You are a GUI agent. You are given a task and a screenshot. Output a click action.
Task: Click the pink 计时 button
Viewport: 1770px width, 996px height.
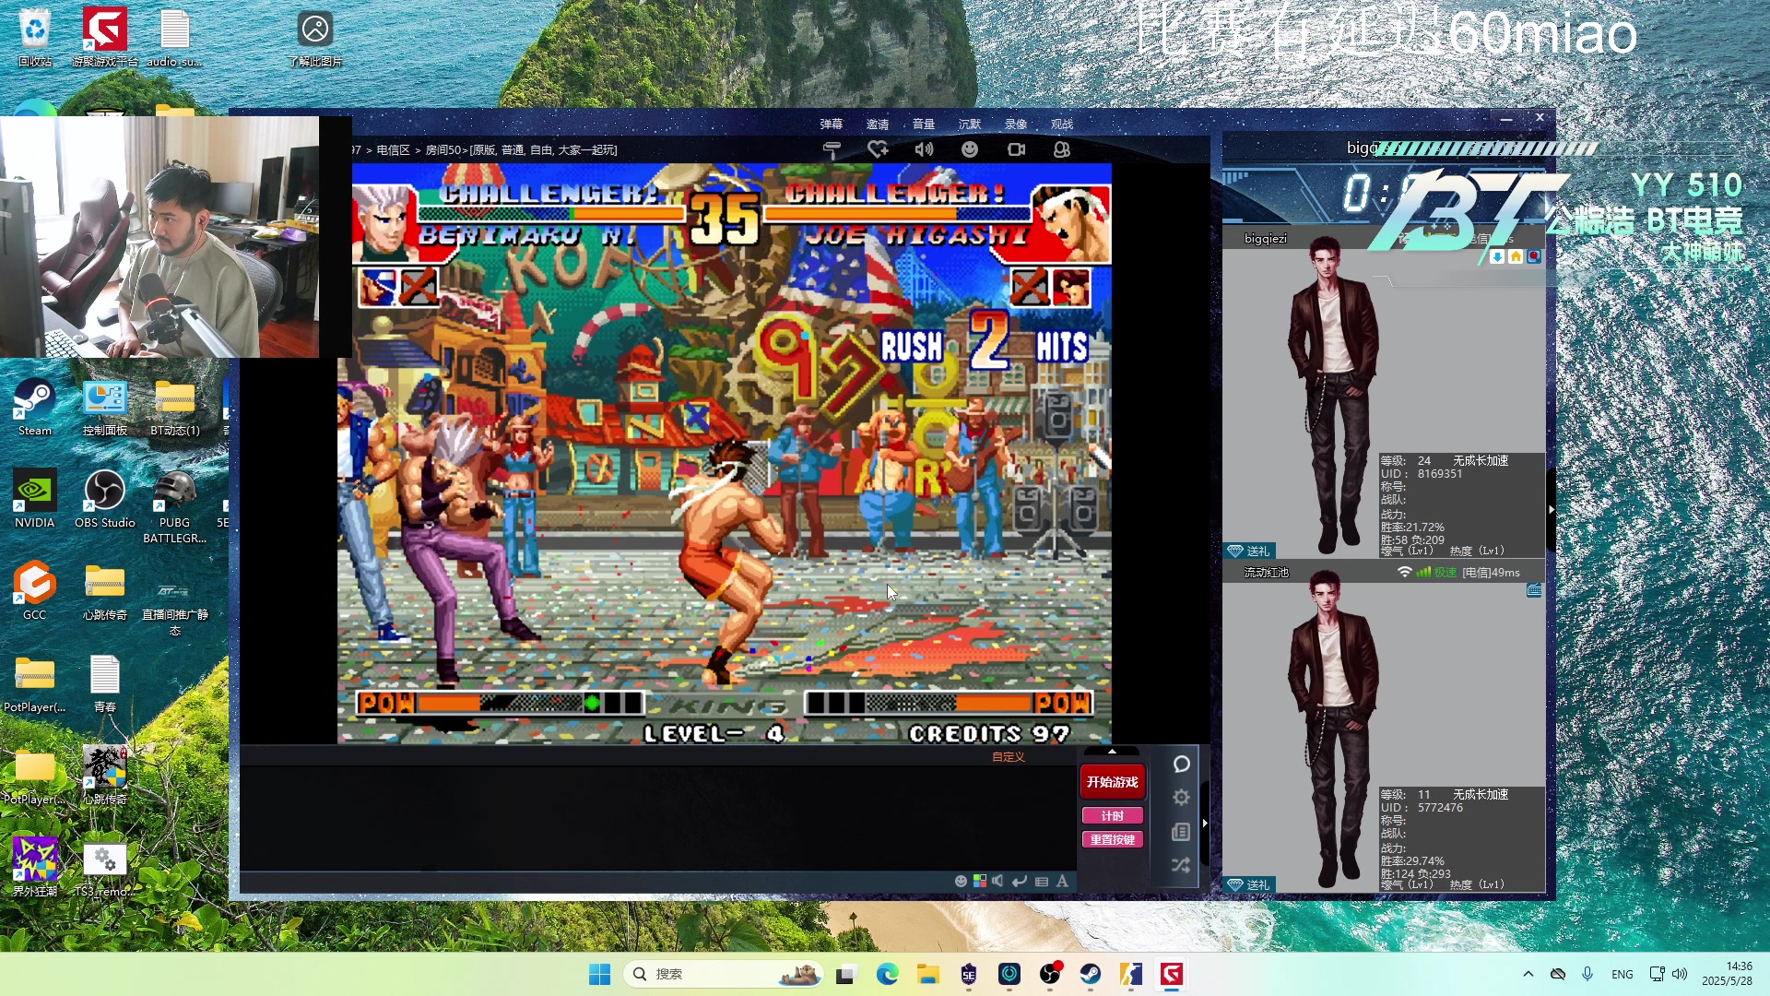point(1113,816)
